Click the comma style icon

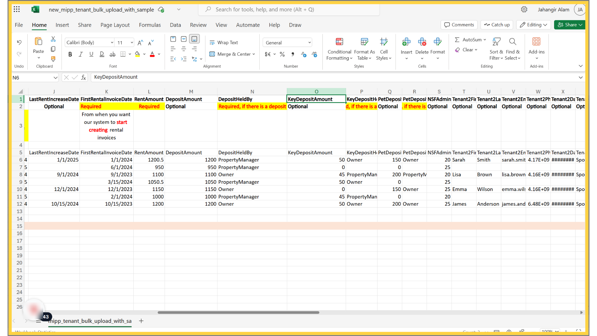(293, 54)
